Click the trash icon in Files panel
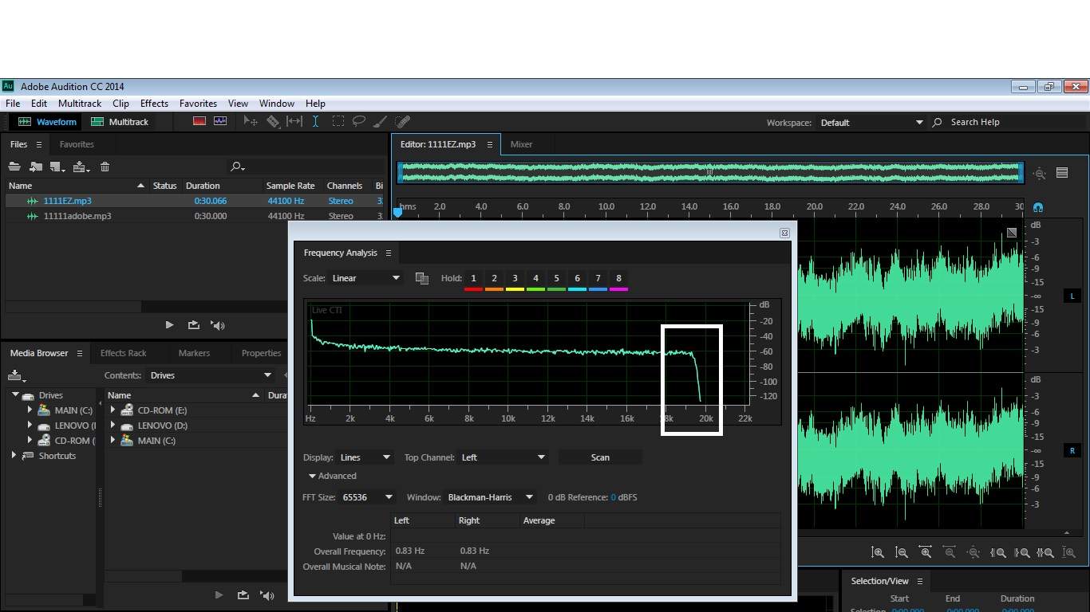The image size is (1090, 612). 105,167
